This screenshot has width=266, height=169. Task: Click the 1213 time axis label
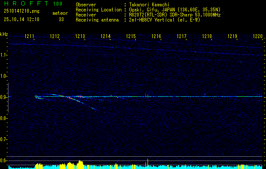pos(80,36)
